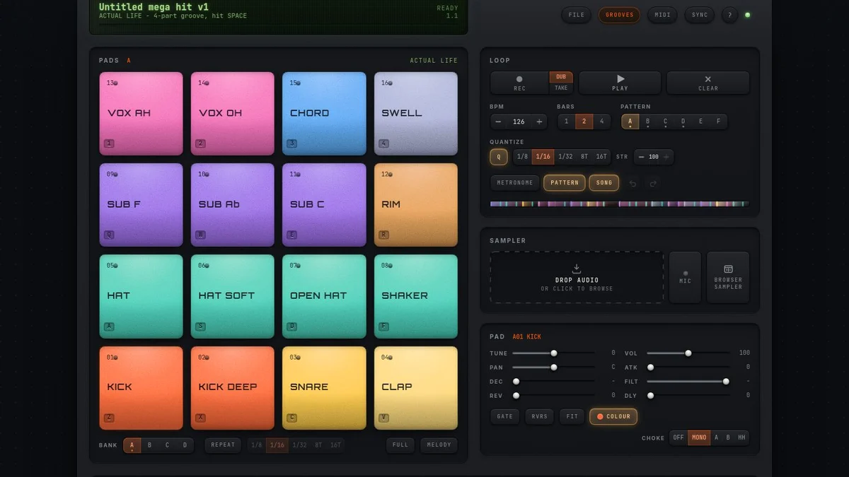
Task: Adjust the FILT slider
Action: coord(688,381)
